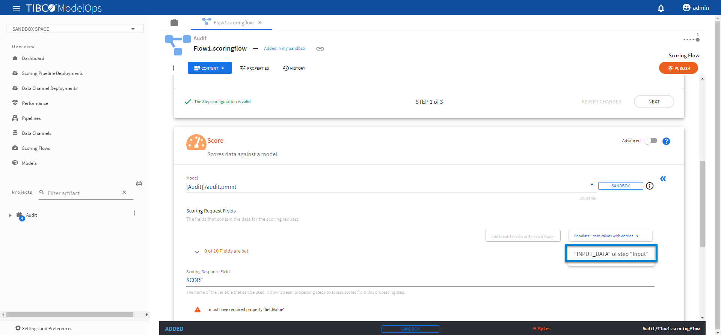Open the Performance page

tap(35, 103)
